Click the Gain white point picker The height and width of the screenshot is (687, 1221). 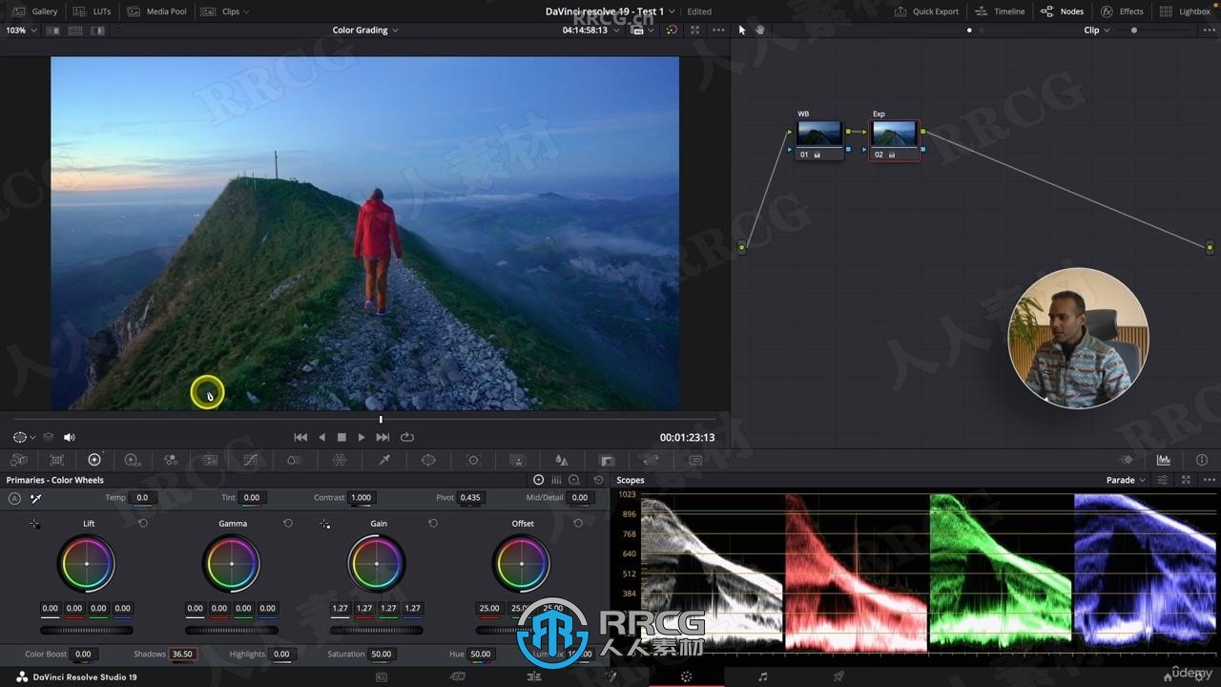point(324,524)
